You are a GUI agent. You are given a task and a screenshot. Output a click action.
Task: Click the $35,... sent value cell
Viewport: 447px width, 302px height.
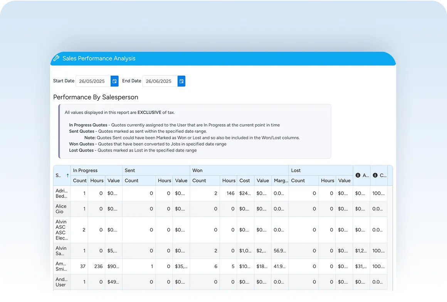click(181, 266)
